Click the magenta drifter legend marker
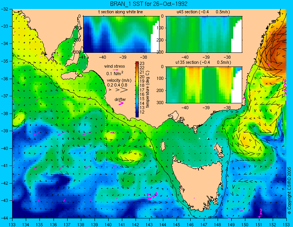The width and height of the screenshot is (293, 227). coord(121,103)
